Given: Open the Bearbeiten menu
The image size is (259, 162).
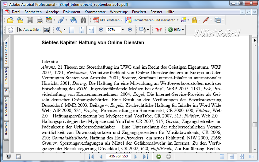Looking at the screenshot, I should pos(33,12).
